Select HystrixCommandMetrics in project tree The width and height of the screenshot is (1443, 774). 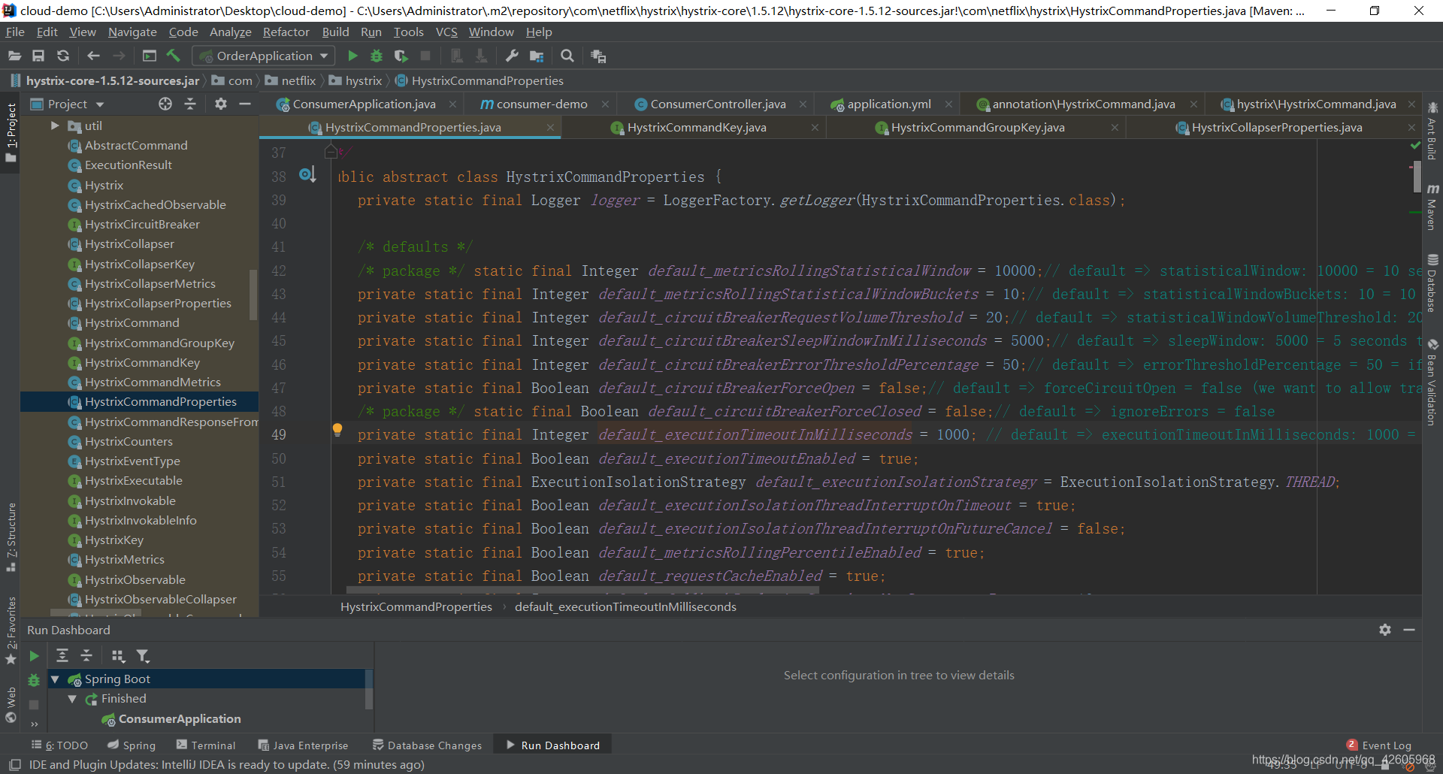coord(153,382)
